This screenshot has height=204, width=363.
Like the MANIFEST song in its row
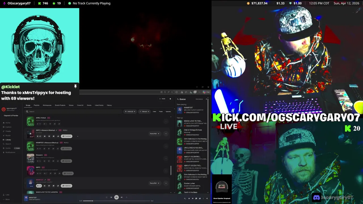point(45,186)
